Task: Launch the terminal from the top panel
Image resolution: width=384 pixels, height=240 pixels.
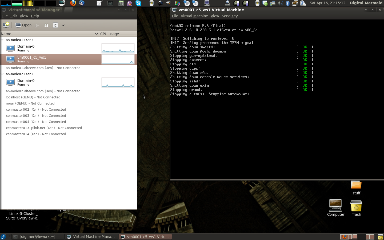Action: tap(110, 3)
